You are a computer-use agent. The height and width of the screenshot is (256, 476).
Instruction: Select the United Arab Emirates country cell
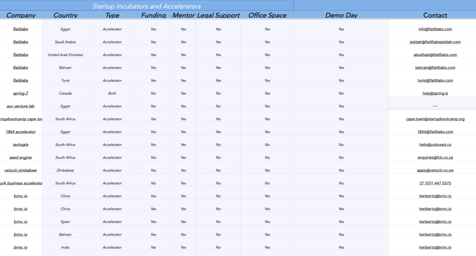click(65, 55)
